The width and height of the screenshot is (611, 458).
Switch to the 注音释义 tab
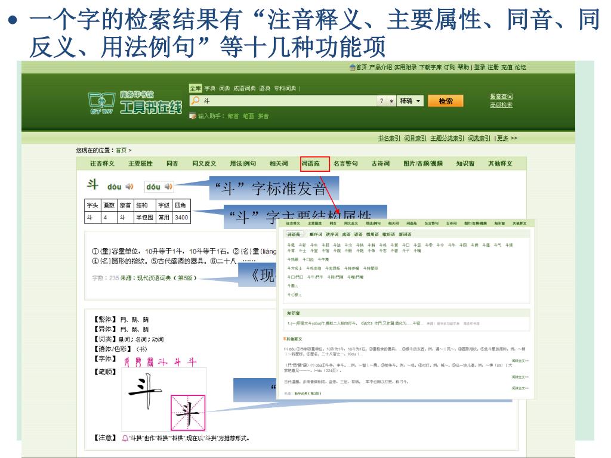[102, 163]
